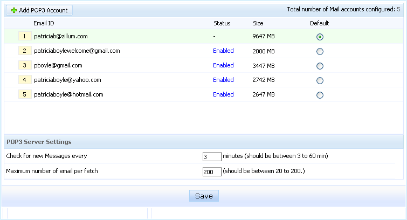Image resolution: width=407 pixels, height=220 pixels.
Task: Open patriciab@zillum.com account entry
Action: point(60,36)
